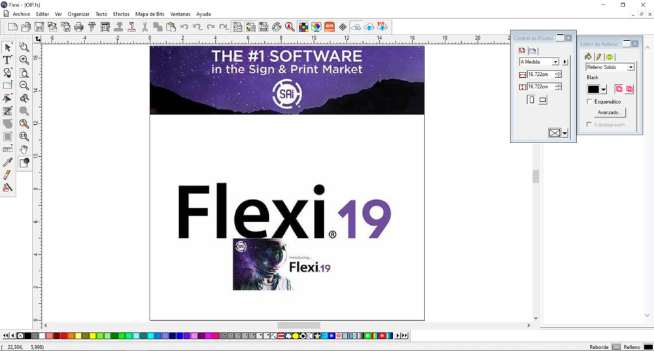This screenshot has width=654, height=351.
Task: Open the Relleno Sólido fill type dropdown
Action: point(630,67)
